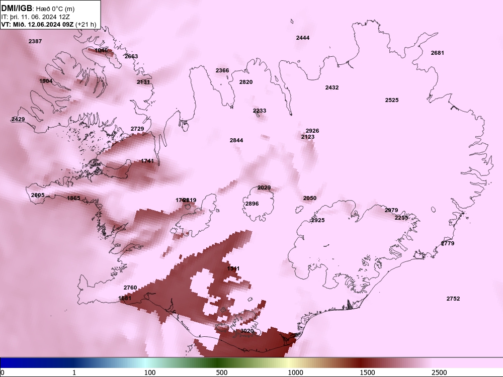Click the DMI/IGB title text

point(17,9)
